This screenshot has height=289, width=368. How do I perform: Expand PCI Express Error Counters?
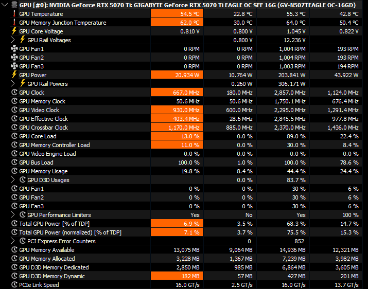tap(14, 241)
